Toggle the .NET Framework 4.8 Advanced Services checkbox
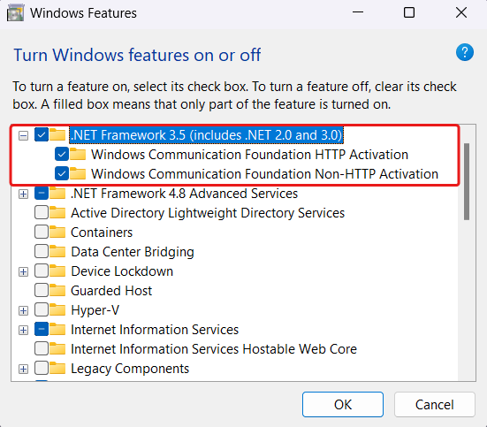 (x=42, y=194)
